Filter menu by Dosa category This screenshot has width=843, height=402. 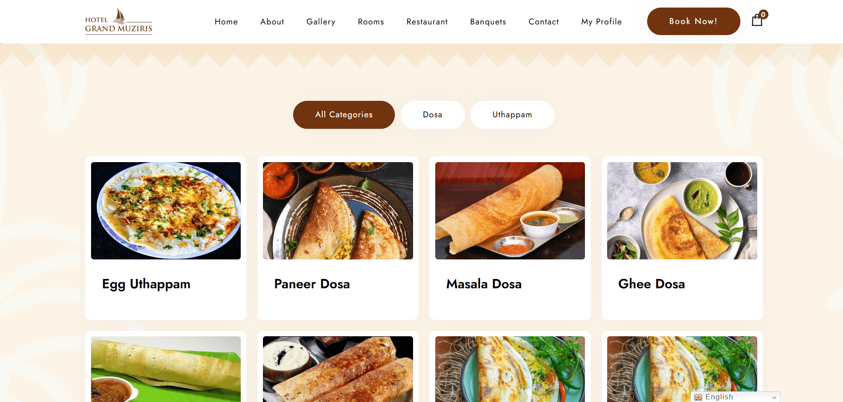point(433,115)
